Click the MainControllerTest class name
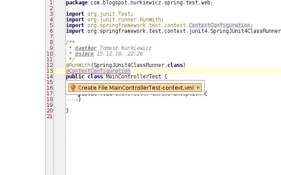281x175 pixels. pos(133,77)
